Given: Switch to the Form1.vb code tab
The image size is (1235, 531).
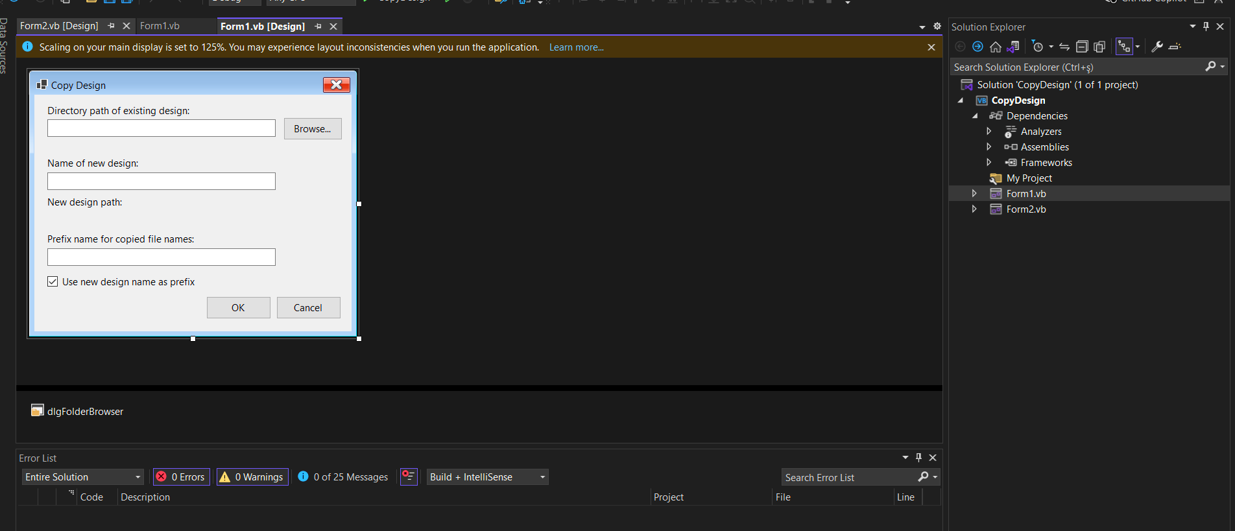Looking at the screenshot, I should point(160,26).
